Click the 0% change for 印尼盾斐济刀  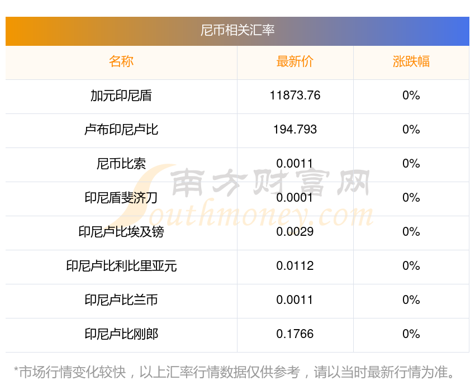(x=411, y=198)
